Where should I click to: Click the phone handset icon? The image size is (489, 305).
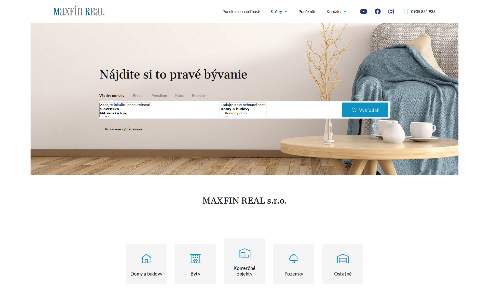405,11
